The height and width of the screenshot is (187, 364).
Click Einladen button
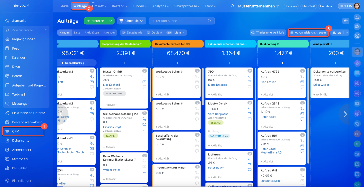pos(291,6)
